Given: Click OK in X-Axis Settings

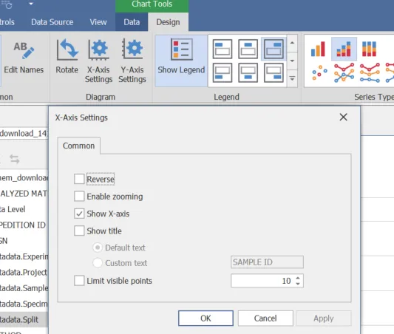Looking at the screenshot, I should (206, 318).
